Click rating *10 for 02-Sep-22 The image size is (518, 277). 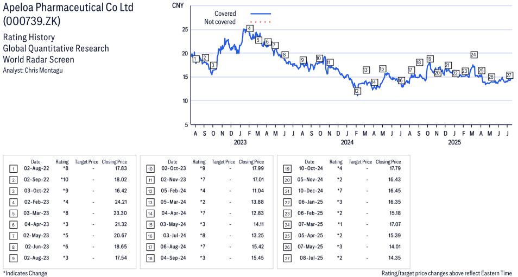click(x=64, y=179)
